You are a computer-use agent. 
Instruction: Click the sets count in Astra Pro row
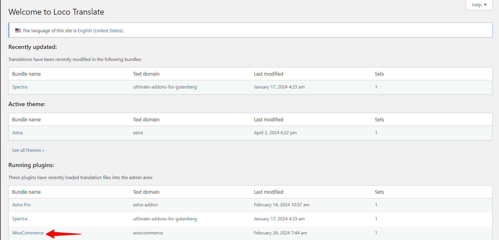click(x=376, y=205)
